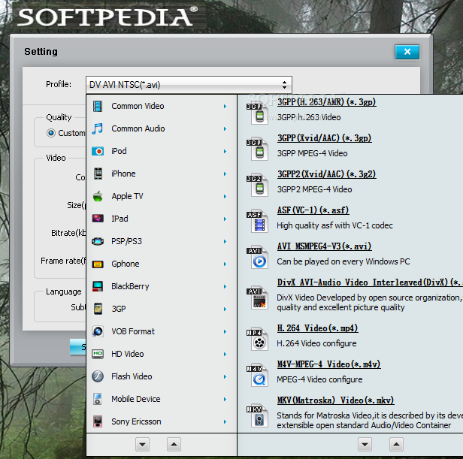Viewport: 463px width, 459px height.
Task: Select the Custom quality radio button
Action: (51, 133)
